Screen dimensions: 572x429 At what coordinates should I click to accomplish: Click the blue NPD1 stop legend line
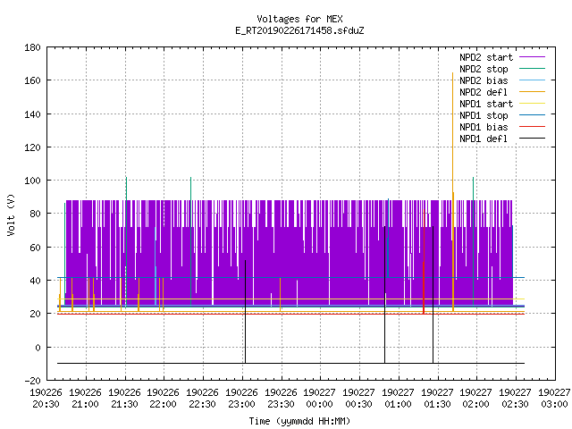(x=532, y=115)
